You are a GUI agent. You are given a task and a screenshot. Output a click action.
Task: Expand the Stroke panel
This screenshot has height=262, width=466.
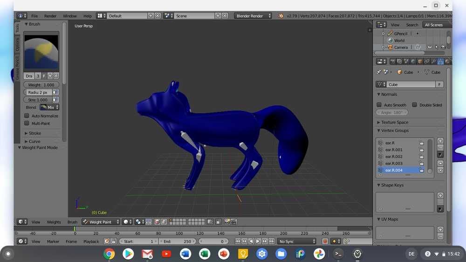pyautogui.click(x=35, y=133)
